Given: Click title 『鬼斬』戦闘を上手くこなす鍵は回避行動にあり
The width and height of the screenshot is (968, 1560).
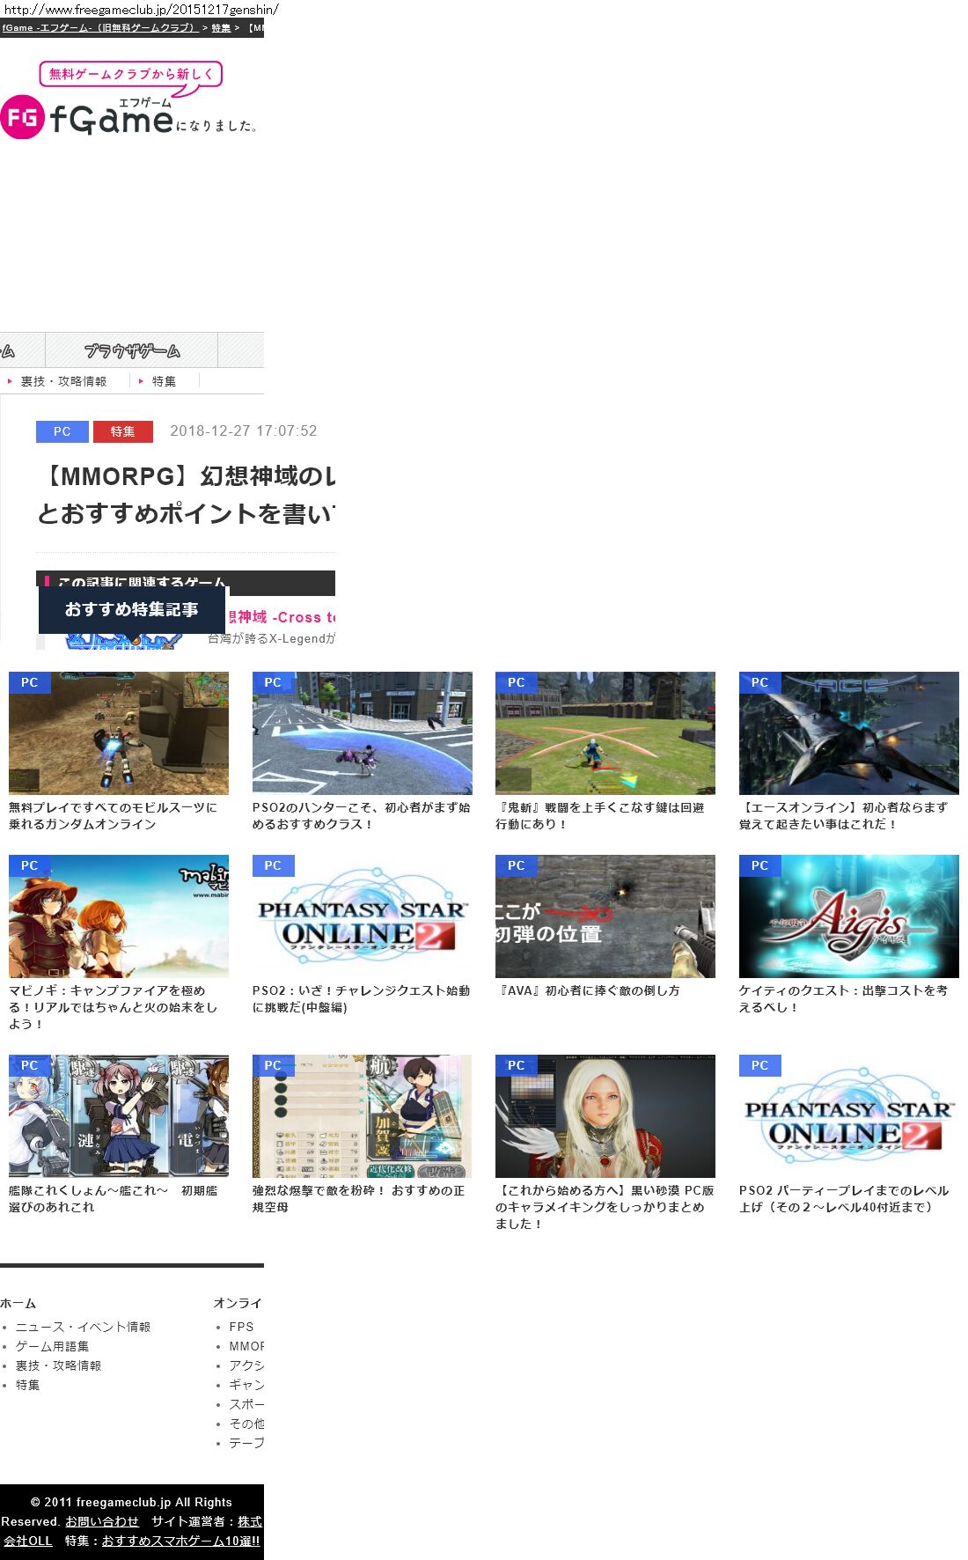Looking at the screenshot, I should click(600, 816).
